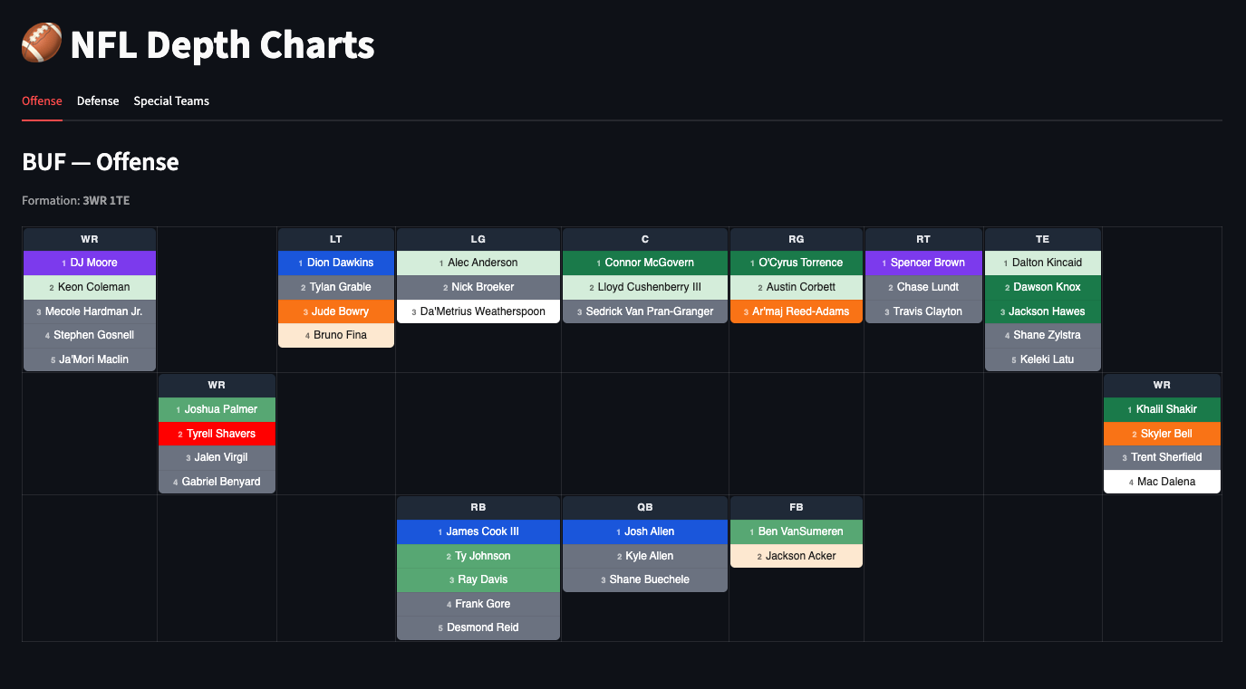The height and width of the screenshot is (689, 1246).
Task: Select Ray Davis entry
Action: (478, 580)
